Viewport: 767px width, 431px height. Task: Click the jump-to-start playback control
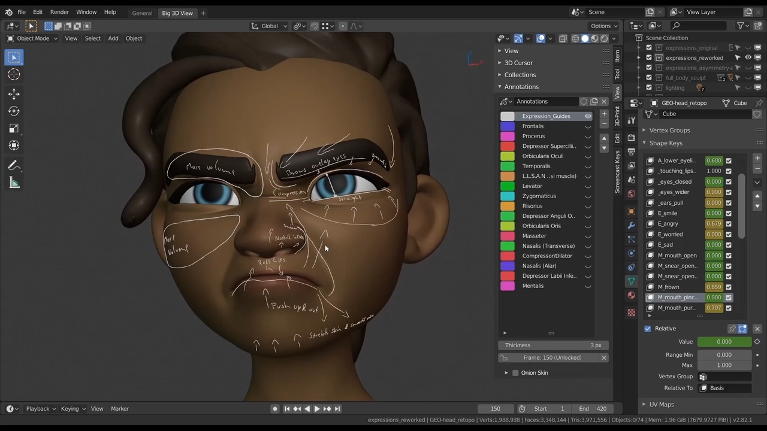point(287,408)
